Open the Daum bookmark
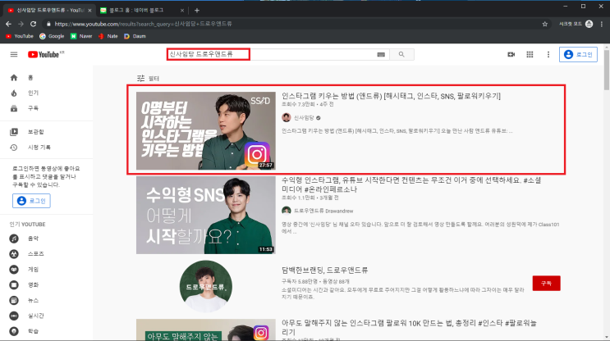This screenshot has height=341, width=610. pos(135,36)
